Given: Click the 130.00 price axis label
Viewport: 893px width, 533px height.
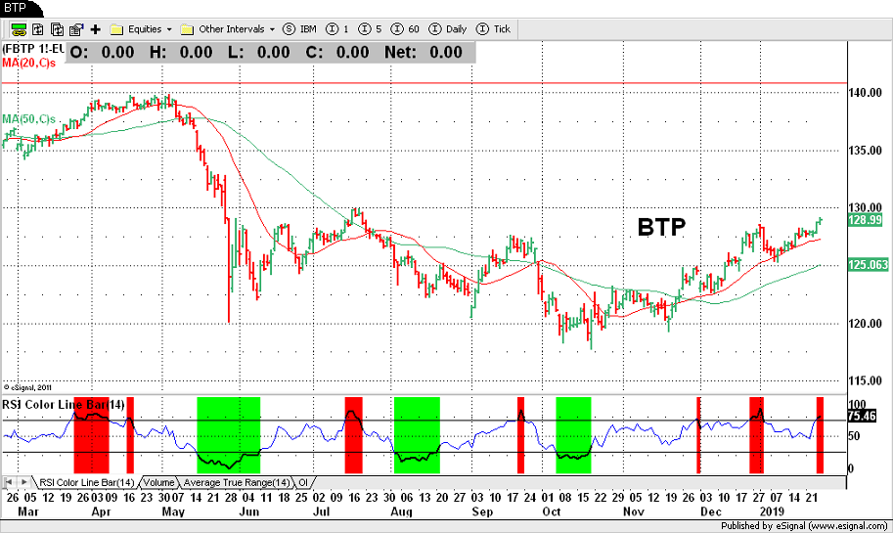Looking at the screenshot, I should (x=865, y=208).
